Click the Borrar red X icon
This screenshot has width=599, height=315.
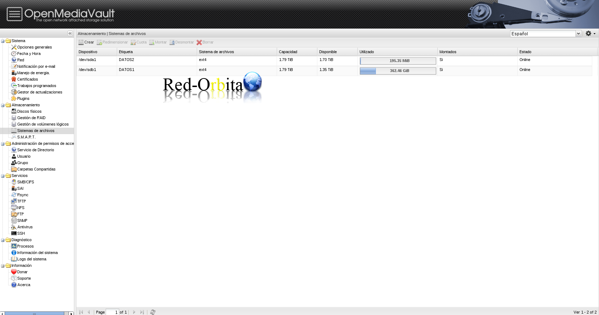point(199,42)
